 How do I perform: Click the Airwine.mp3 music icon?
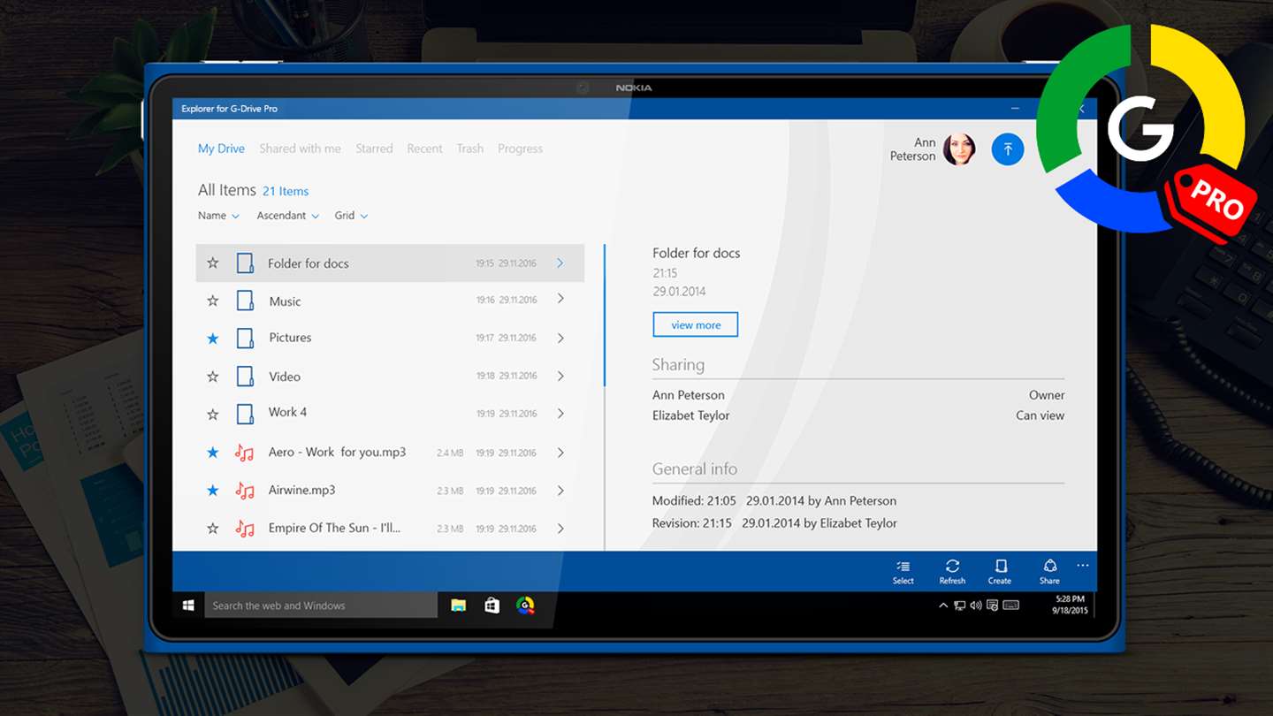pos(245,491)
